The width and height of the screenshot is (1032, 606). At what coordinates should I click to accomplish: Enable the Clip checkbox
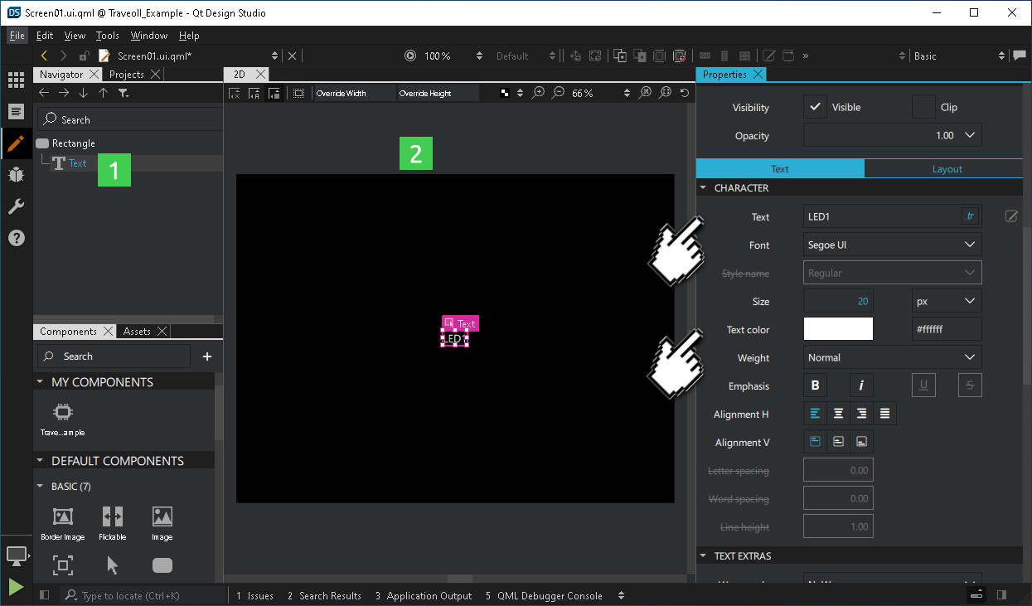pyautogui.click(x=923, y=106)
